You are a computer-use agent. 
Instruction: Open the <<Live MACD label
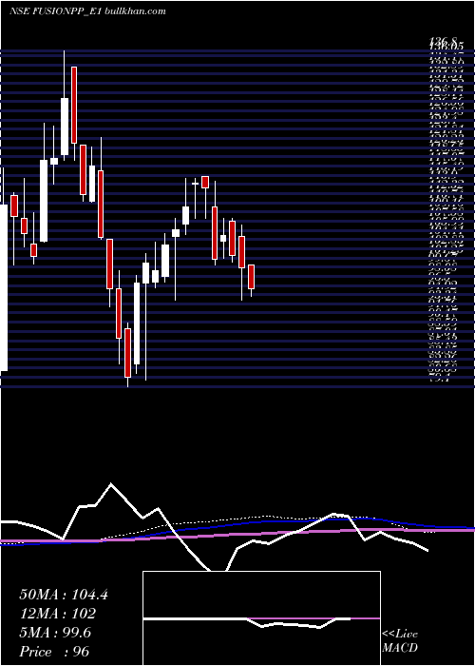(x=400, y=641)
